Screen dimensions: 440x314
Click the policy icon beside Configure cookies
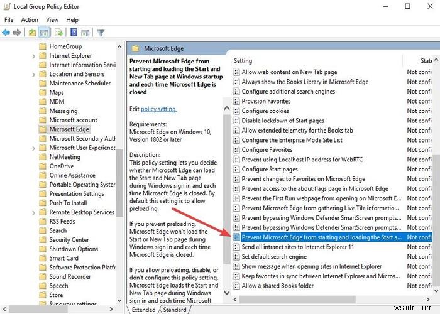point(236,111)
